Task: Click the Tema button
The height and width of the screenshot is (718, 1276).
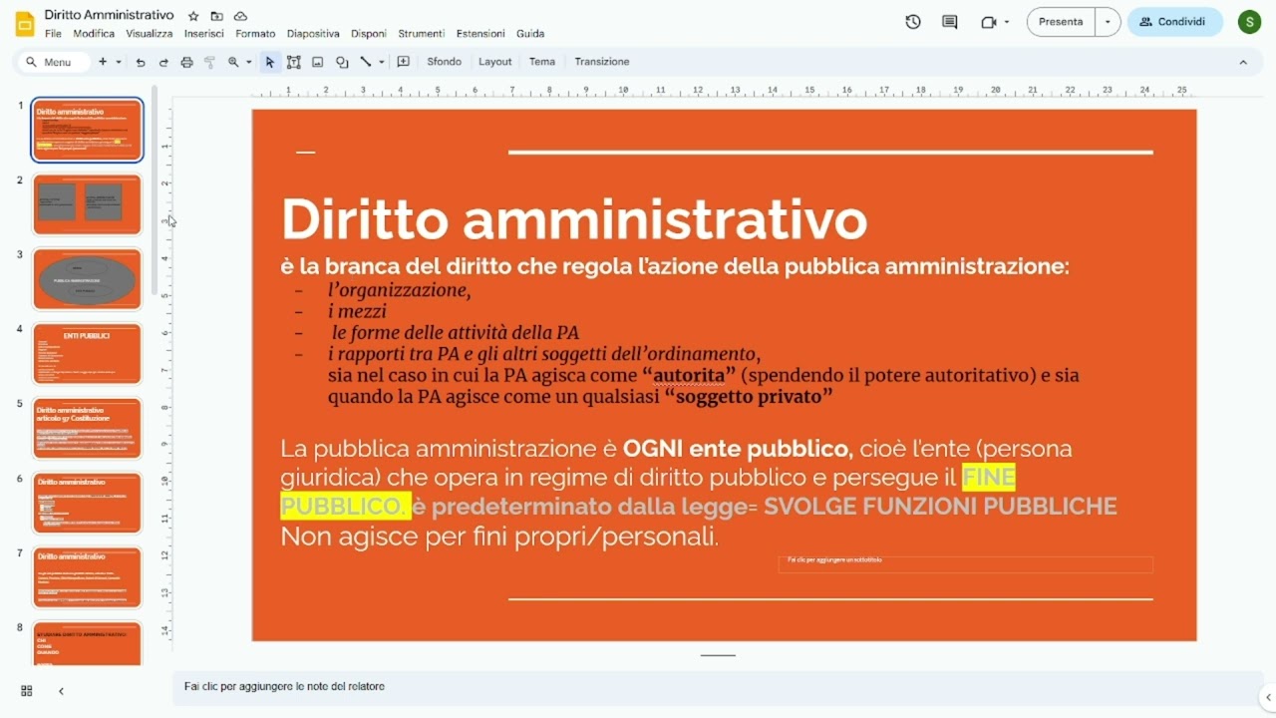Action: [542, 62]
